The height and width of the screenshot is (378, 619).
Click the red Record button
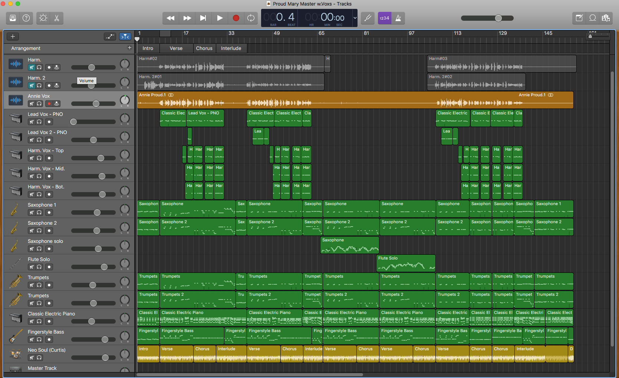236,18
